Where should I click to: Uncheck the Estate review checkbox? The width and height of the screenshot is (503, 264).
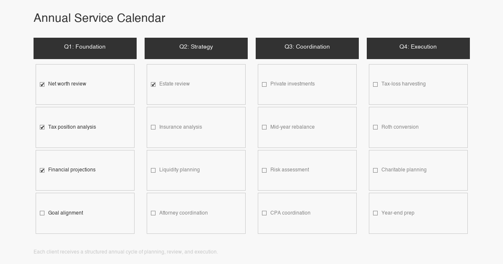tap(153, 84)
